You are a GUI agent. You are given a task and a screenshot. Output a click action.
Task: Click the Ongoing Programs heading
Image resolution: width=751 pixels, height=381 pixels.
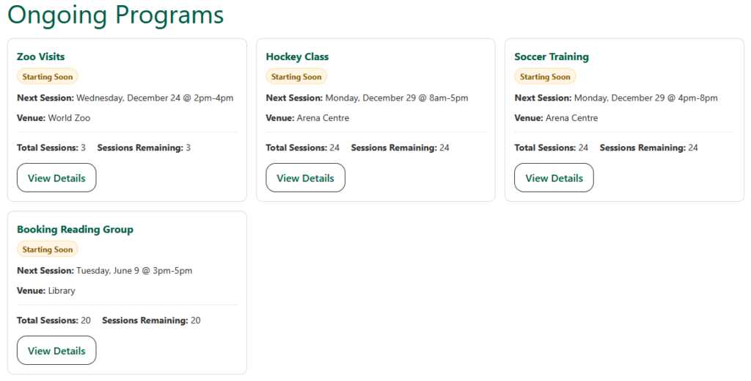pos(115,15)
